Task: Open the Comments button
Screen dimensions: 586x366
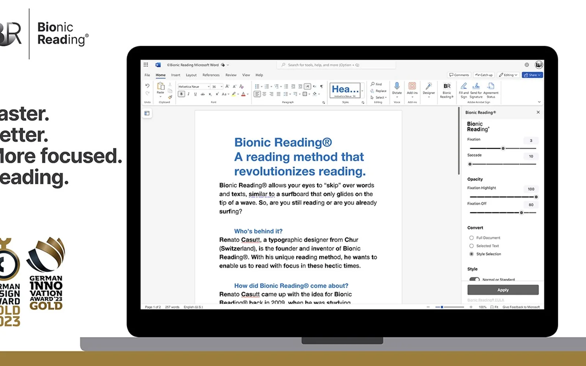Action: 459,75
